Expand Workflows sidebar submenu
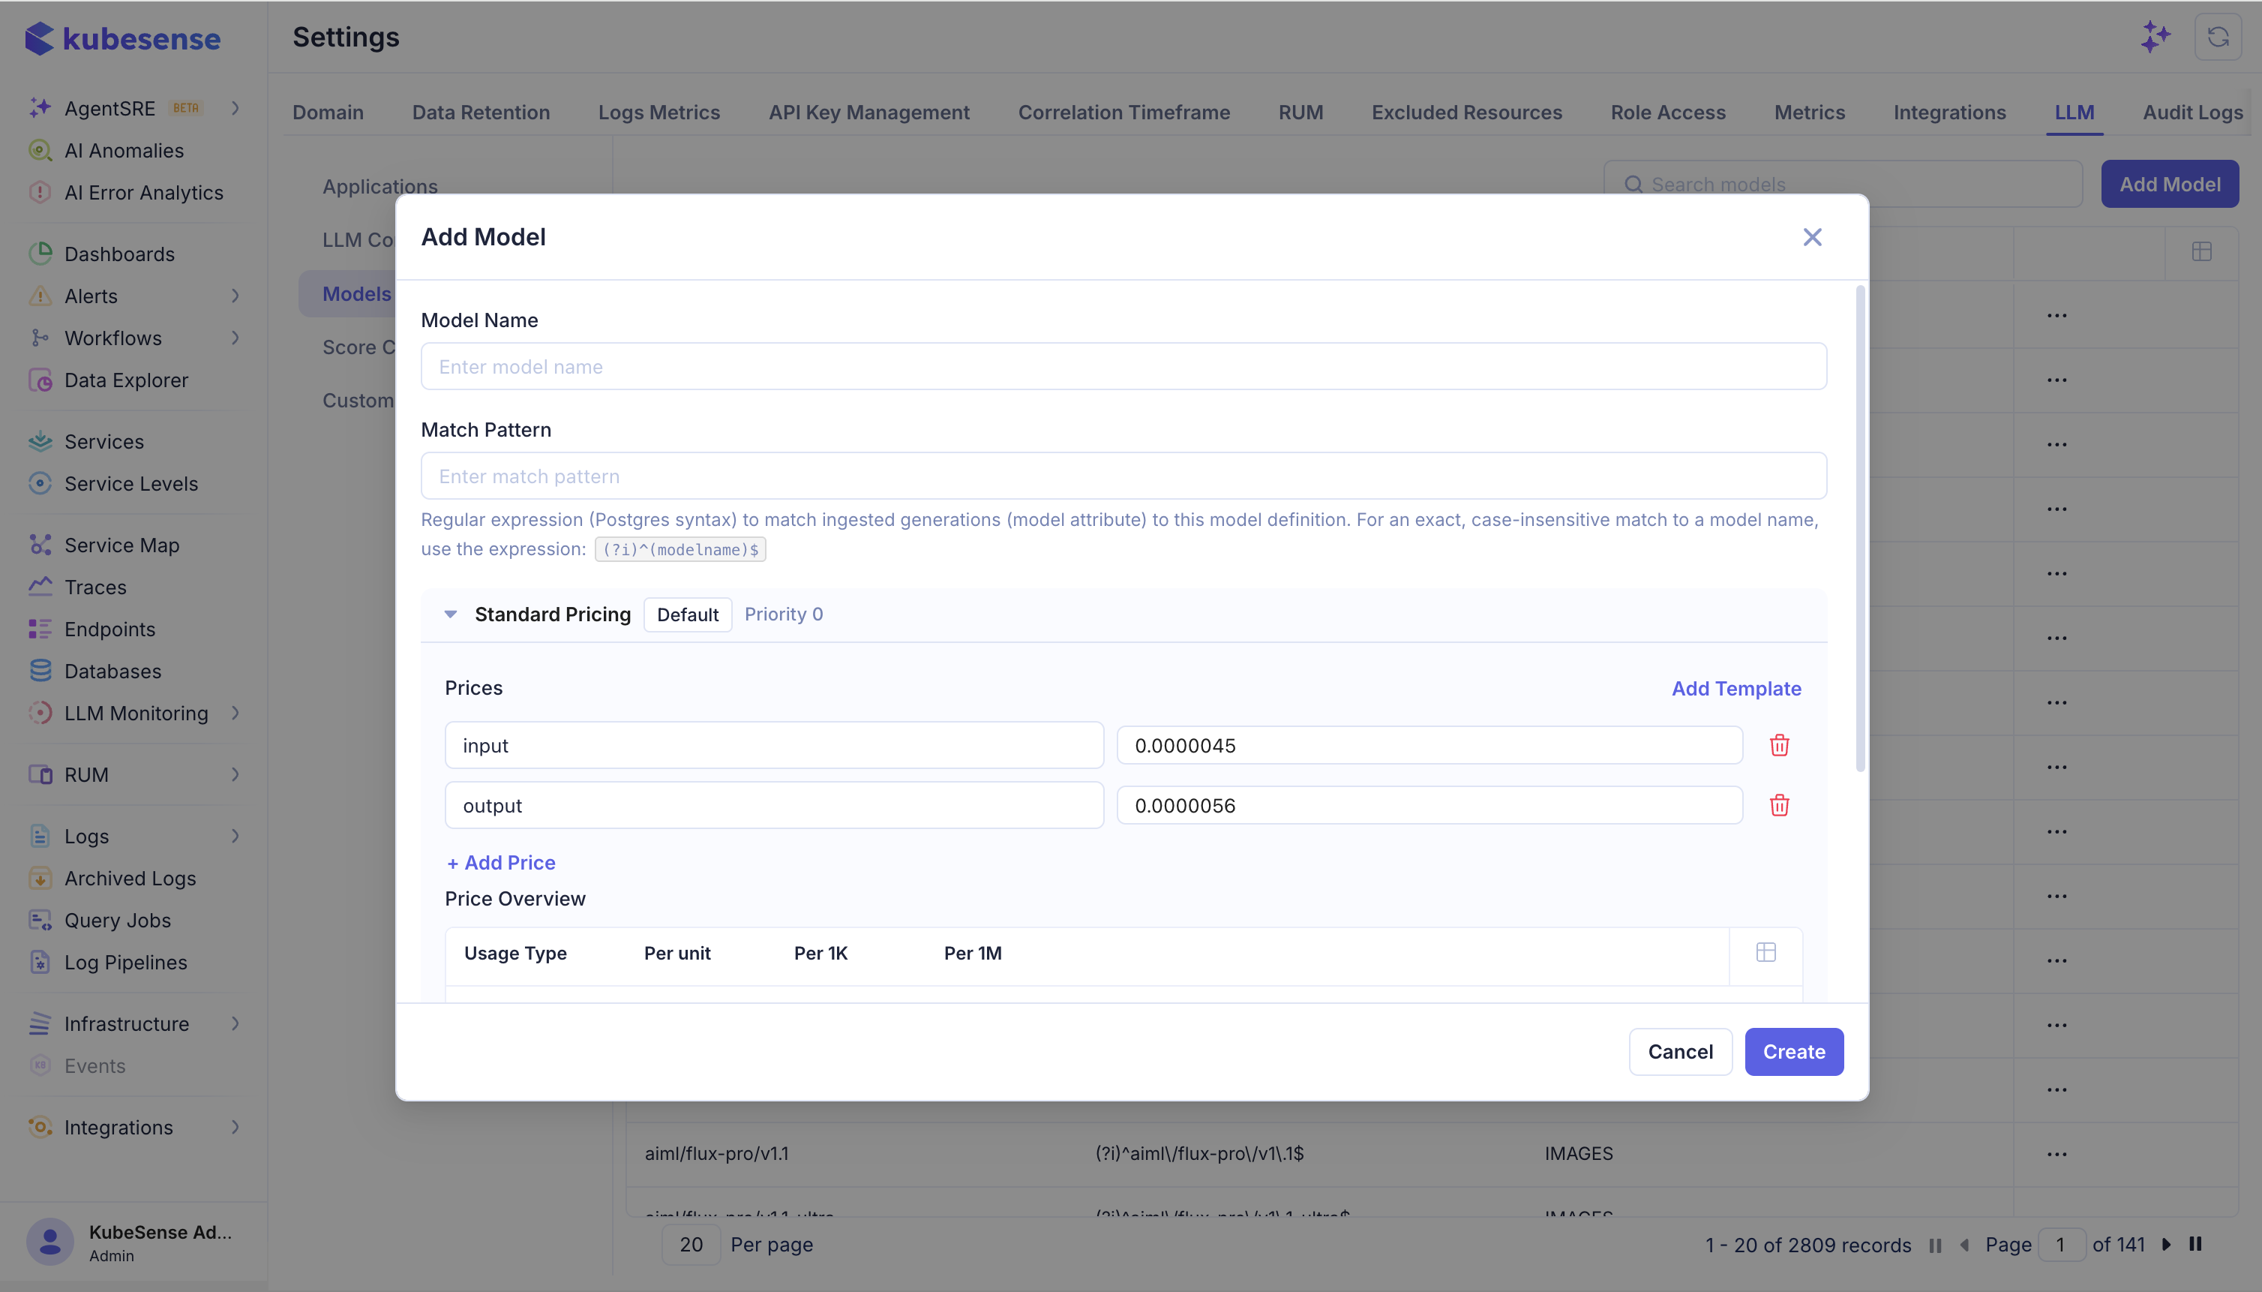The height and width of the screenshot is (1292, 2262). (235, 338)
